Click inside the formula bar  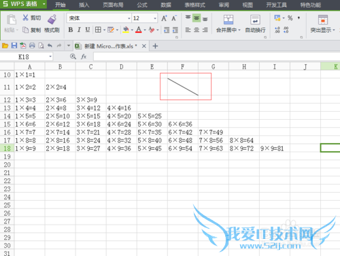click(216, 57)
